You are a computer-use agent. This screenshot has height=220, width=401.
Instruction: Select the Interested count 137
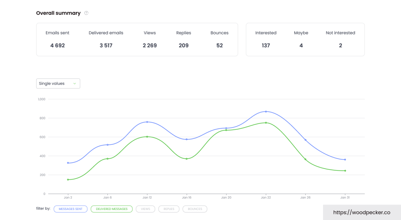coord(266,46)
